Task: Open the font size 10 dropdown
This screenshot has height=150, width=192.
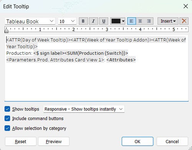Action: [x=67, y=21]
